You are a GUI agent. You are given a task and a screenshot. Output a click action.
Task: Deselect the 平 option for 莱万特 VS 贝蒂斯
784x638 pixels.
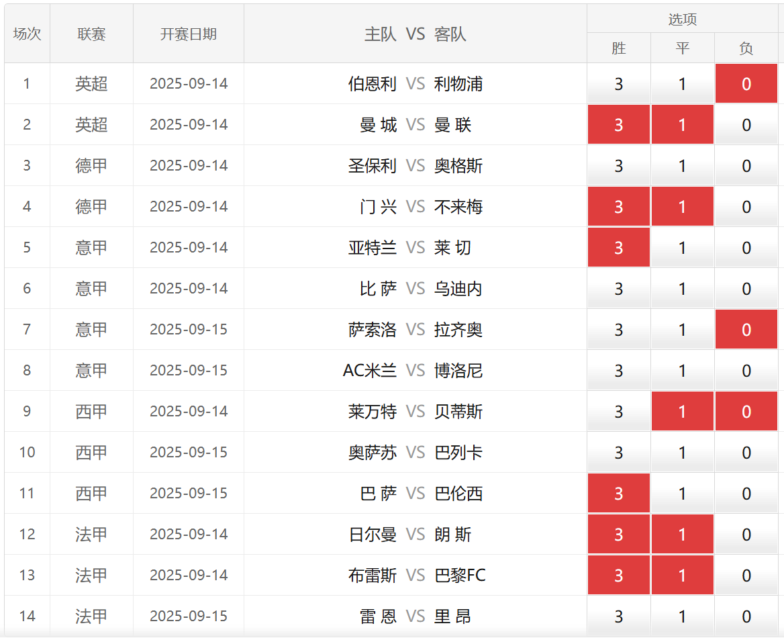coord(682,412)
